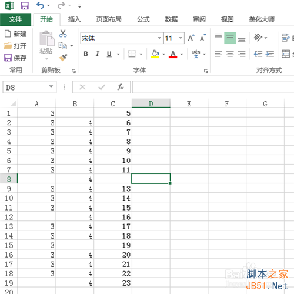Switch to the 数据 tab
Image resolution: width=294 pixels, height=294 pixels.
[x=171, y=19]
